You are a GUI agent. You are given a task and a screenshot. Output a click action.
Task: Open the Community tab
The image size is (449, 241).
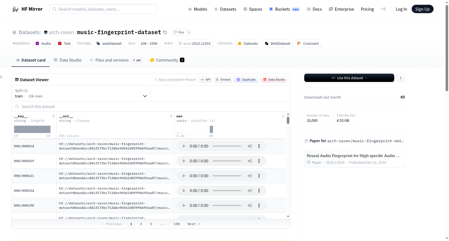(x=167, y=60)
